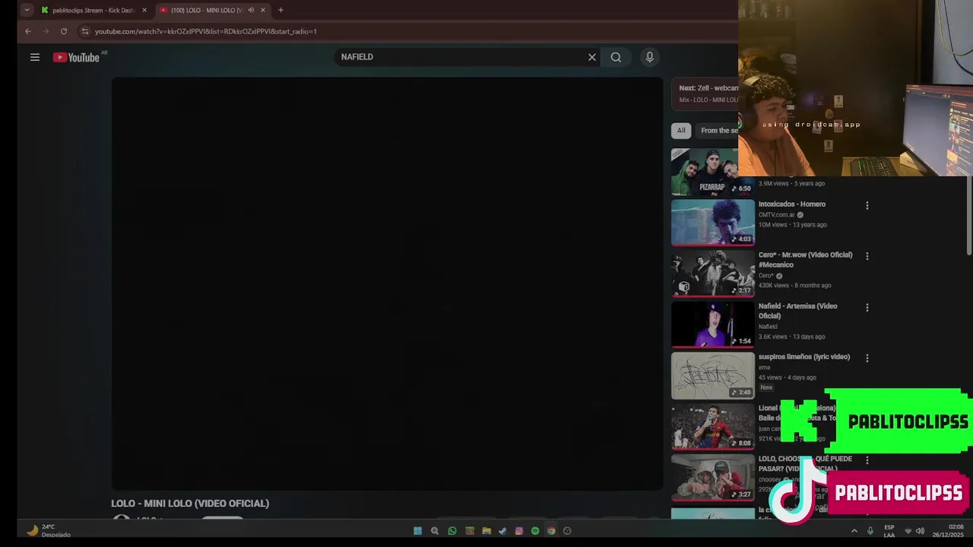
Task: Click the search magnifier button
Action: [616, 57]
